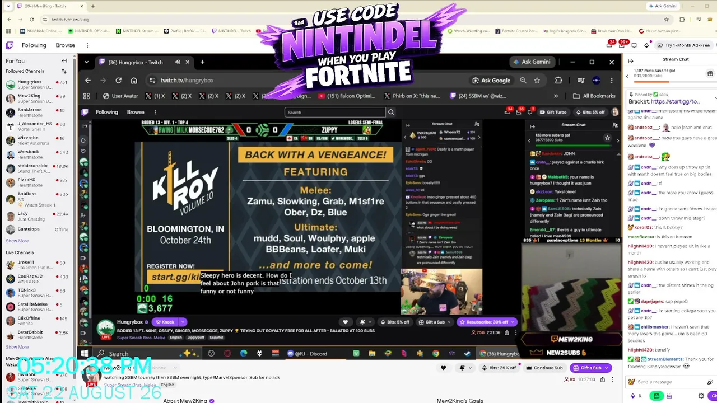Open the extensions puzzle icon in inner browser
717x403 pixels.
[558, 81]
